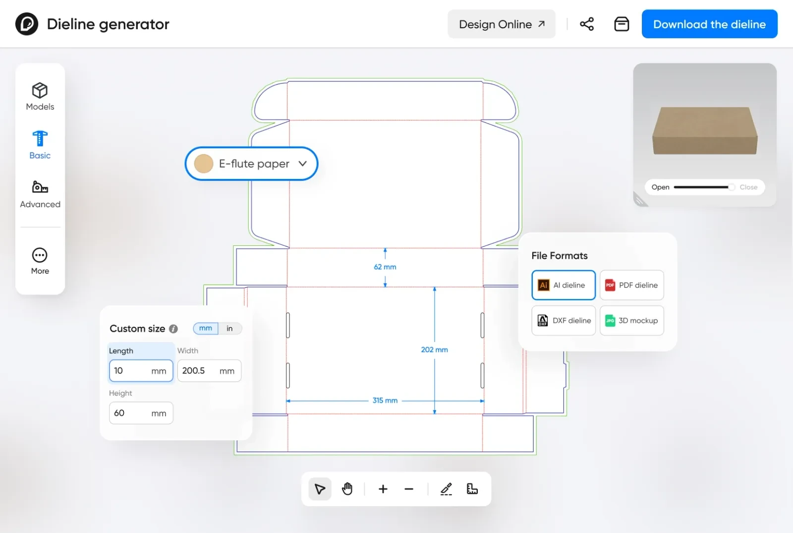
Task: Select the pointer selection tool
Action: 320,489
